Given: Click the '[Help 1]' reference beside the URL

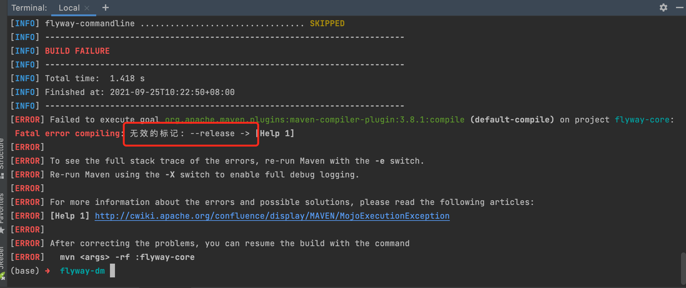Looking at the screenshot, I should point(70,216).
